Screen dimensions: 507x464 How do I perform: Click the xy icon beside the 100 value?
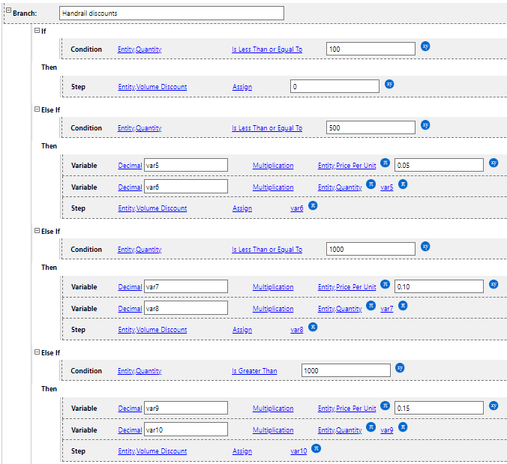425,46
